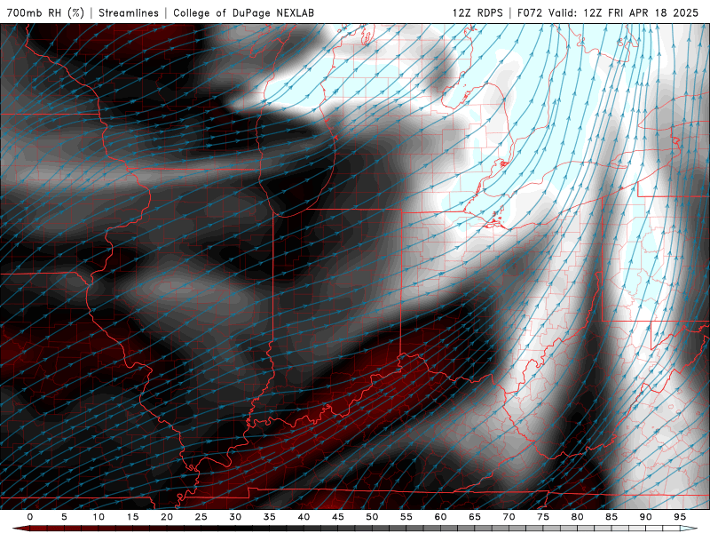This screenshot has width=710, height=533.
Task: Select the '5' colorbar tick label
Action: pyautogui.click(x=64, y=517)
